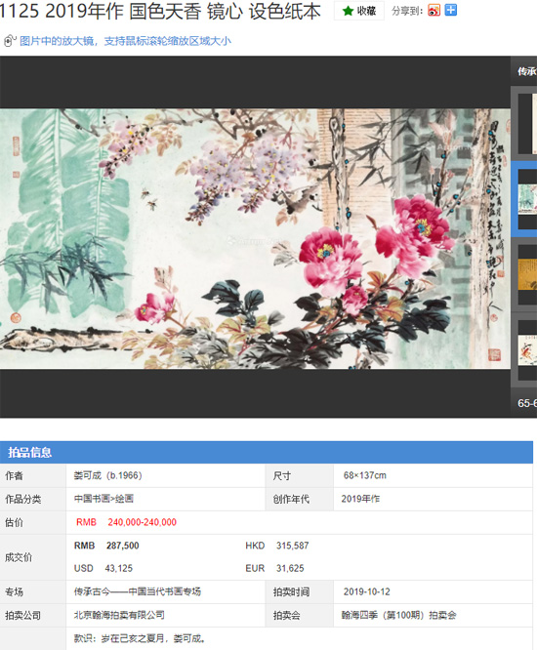The width and height of the screenshot is (537, 650).
Task: Click the RMB 287,500 sale price
Action: (x=106, y=546)
